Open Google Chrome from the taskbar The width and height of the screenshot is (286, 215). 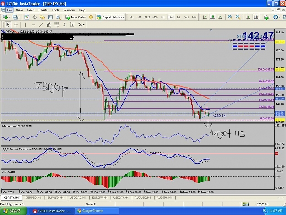click(x=90, y=211)
